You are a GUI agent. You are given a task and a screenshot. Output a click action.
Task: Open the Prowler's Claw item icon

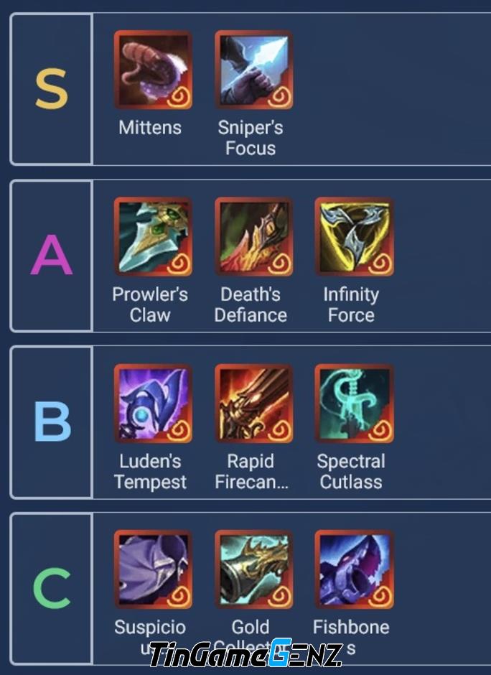[153, 236]
